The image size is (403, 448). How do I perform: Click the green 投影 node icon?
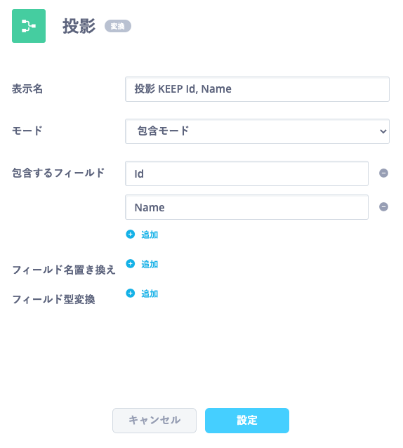29,26
